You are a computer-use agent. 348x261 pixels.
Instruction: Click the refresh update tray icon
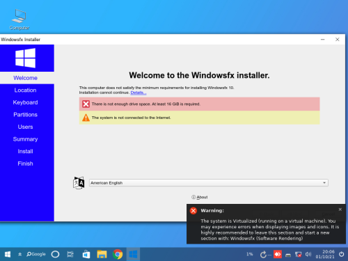264,255
